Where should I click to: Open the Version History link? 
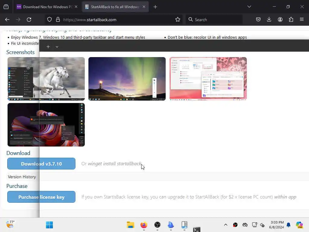coord(22,177)
